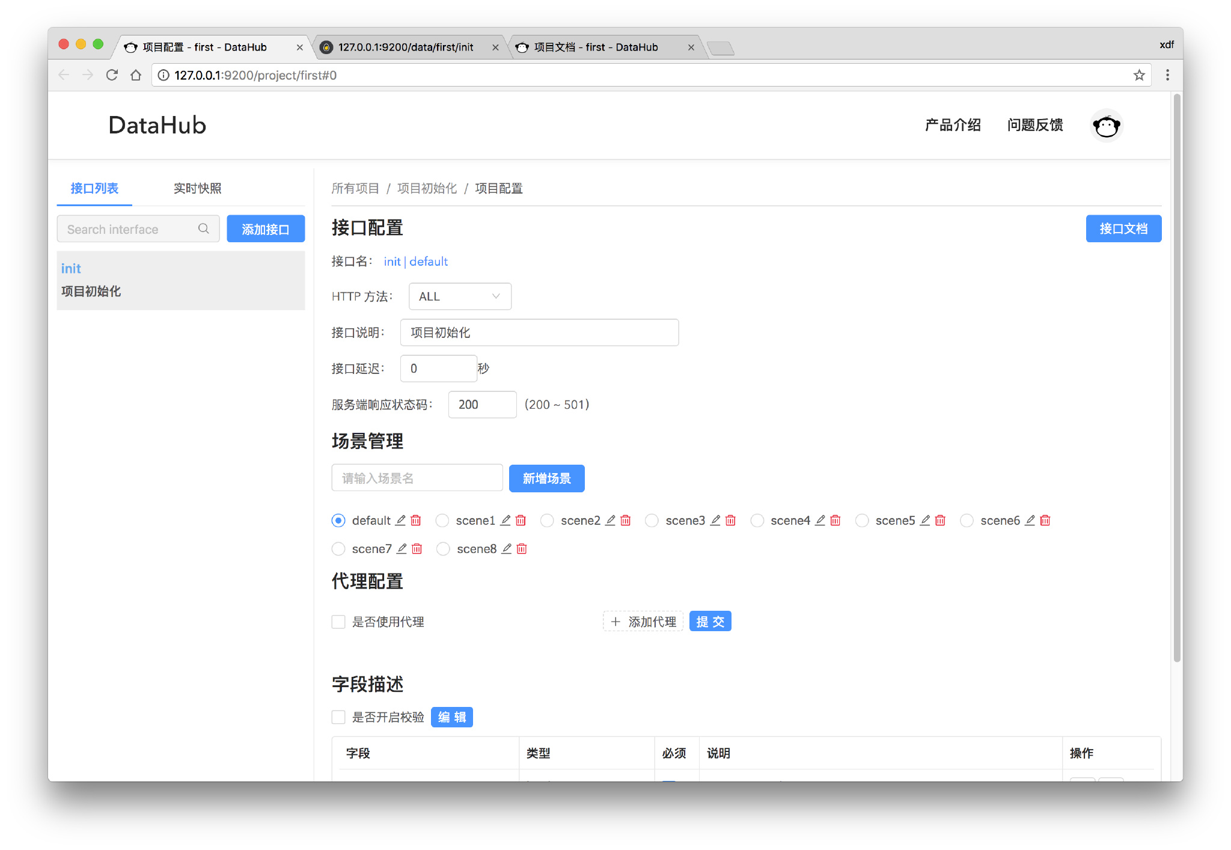Bookmark this page with the star icon
Image resolution: width=1231 pixels, height=850 pixels.
tap(1138, 75)
